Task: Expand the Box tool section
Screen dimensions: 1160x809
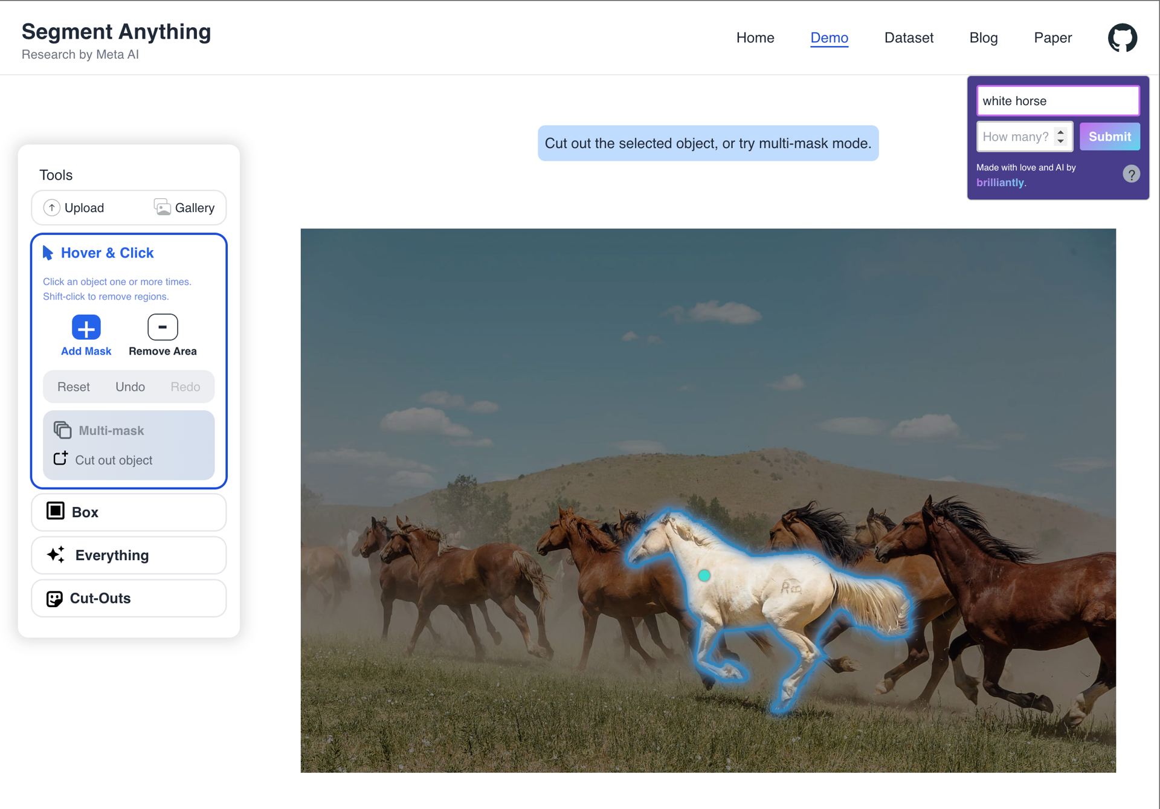Action: coord(129,512)
